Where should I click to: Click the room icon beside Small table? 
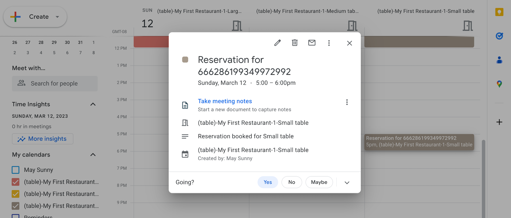coord(185,123)
